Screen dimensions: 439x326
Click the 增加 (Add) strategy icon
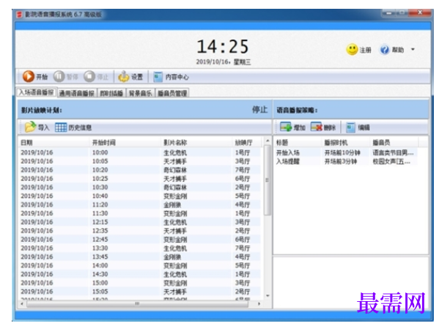(x=286, y=127)
